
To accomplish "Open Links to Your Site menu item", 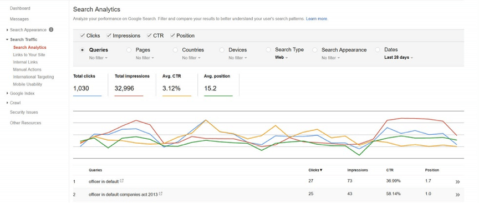I will 29,55.
